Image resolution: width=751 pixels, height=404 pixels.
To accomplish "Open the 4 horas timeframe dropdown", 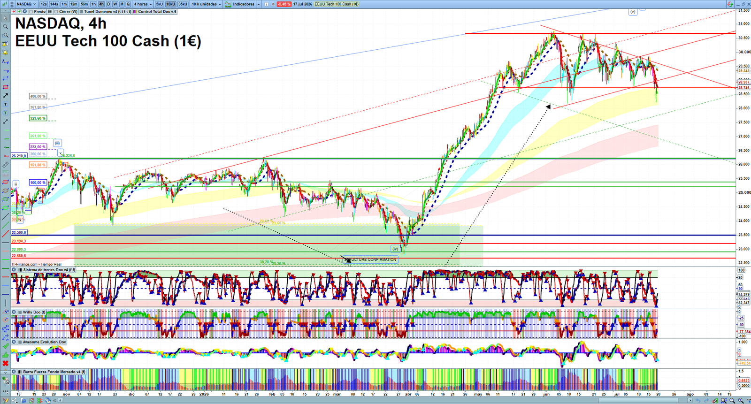I will pyautogui.click(x=143, y=4).
